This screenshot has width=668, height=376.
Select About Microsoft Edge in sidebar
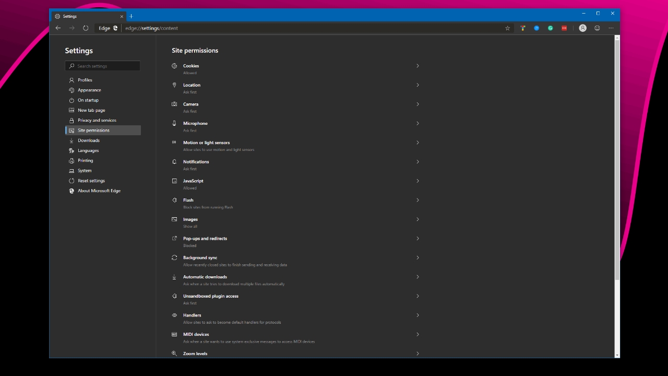(99, 191)
